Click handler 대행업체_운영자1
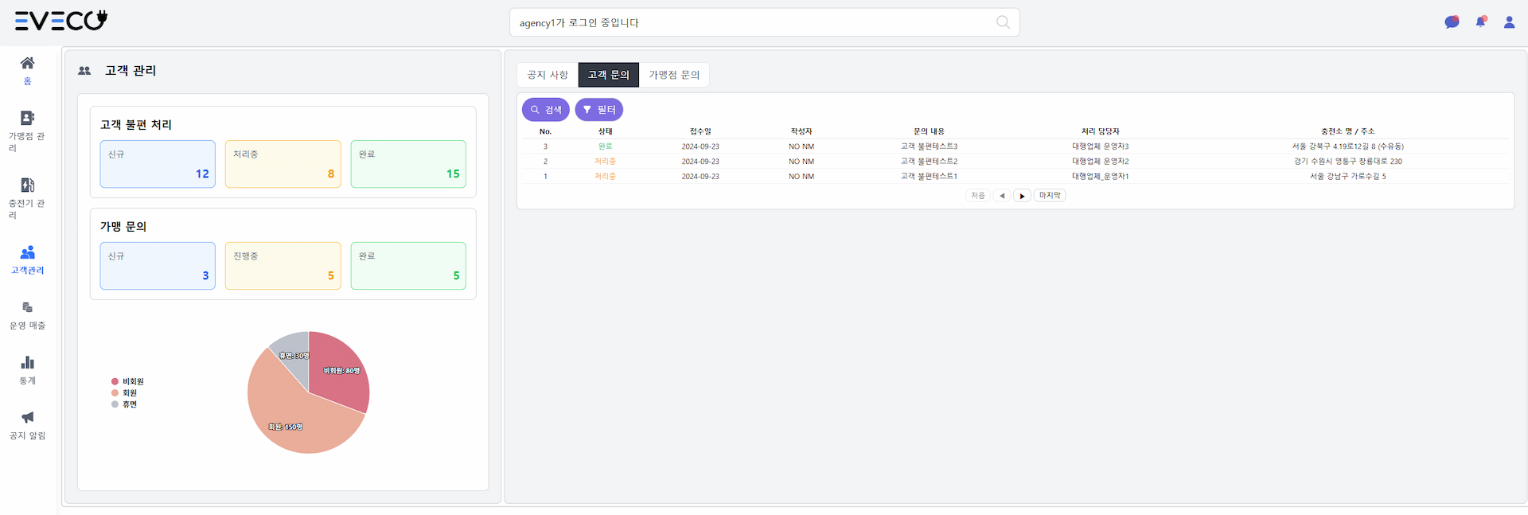The height and width of the screenshot is (515, 1528). pyautogui.click(x=1101, y=177)
